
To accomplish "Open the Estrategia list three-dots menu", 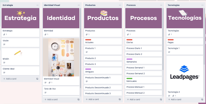I will pos(38,5).
